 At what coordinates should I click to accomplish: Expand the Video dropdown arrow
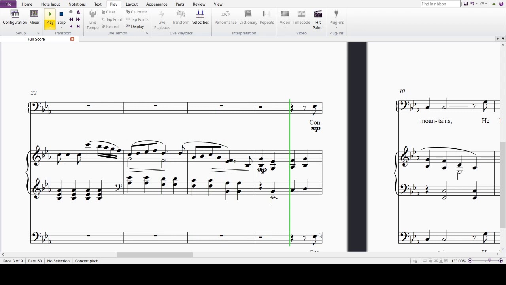tap(285, 27)
